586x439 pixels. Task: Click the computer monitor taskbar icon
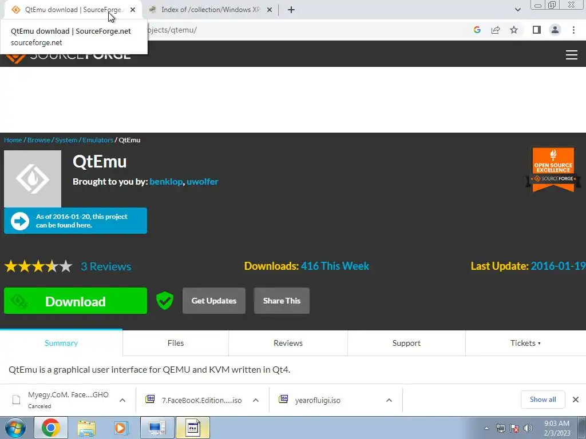pyautogui.click(x=157, y=428)
